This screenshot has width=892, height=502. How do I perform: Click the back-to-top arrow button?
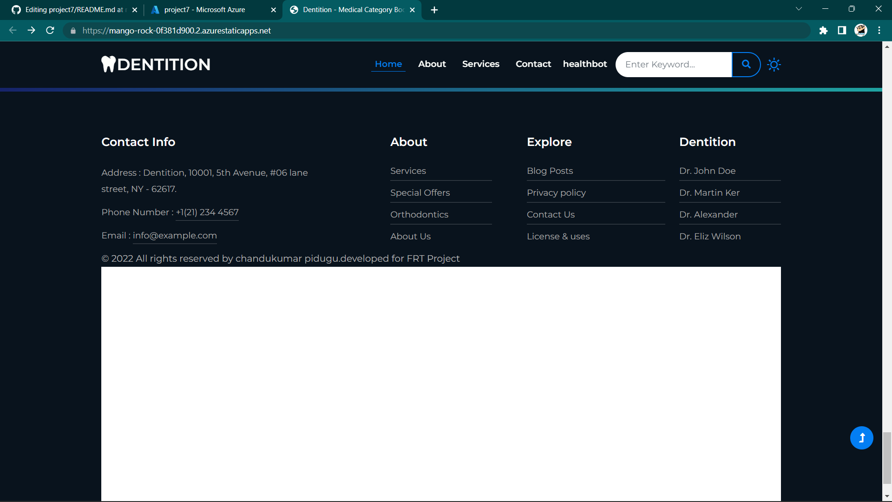(861, 437)
